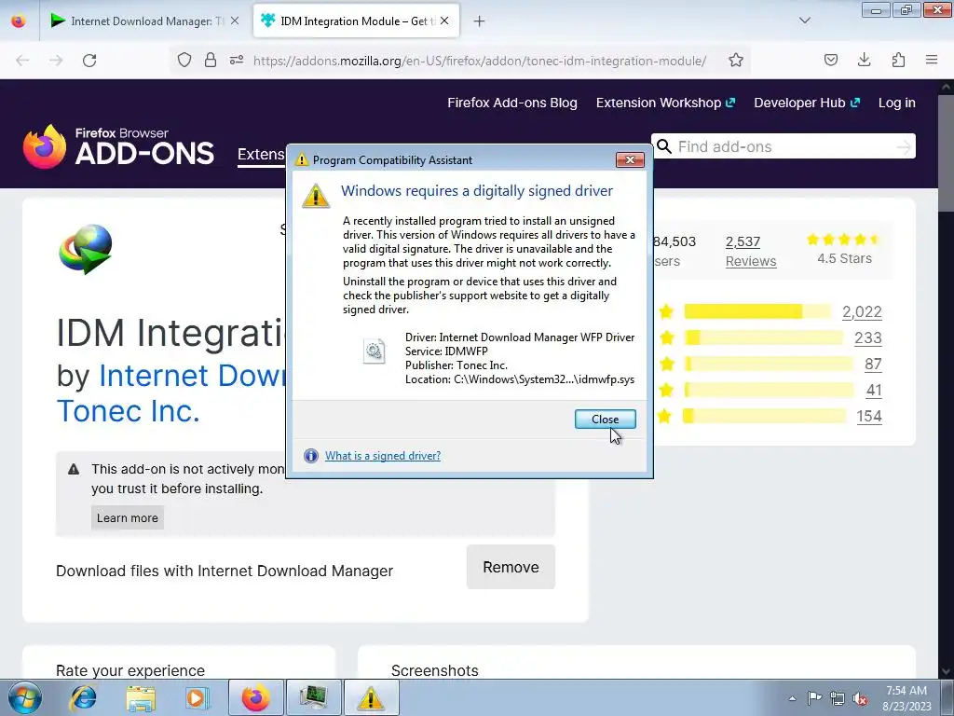Click the taskbar clock 7:54 AM
This screenshot has height=716, width=954.
(906, 691)
